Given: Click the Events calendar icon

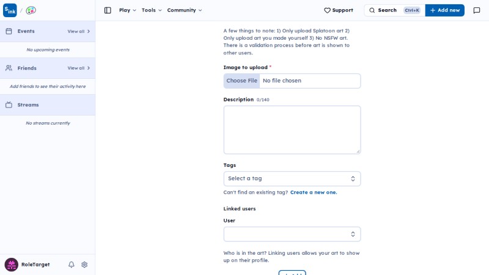Looking at the screenshot, I should point(9,31).
